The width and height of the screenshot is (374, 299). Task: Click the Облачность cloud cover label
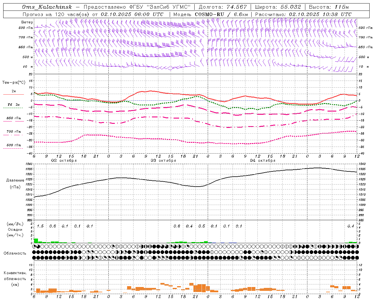point(15,253)
